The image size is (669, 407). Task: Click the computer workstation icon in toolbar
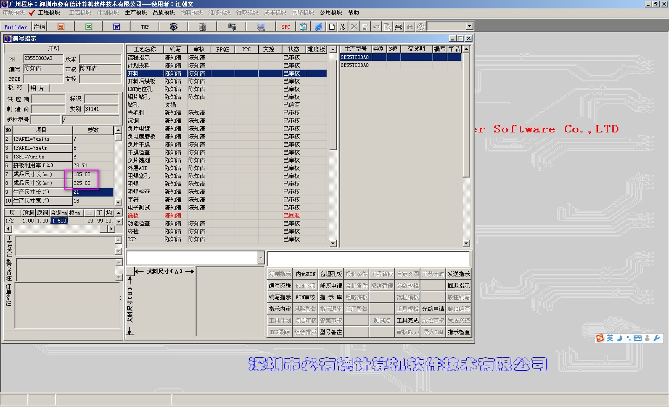[x=261, y=27]
